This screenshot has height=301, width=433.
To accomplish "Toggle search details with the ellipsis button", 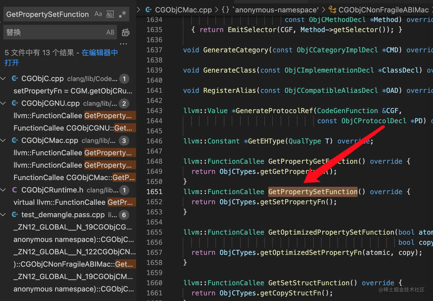I will [123, 44].
